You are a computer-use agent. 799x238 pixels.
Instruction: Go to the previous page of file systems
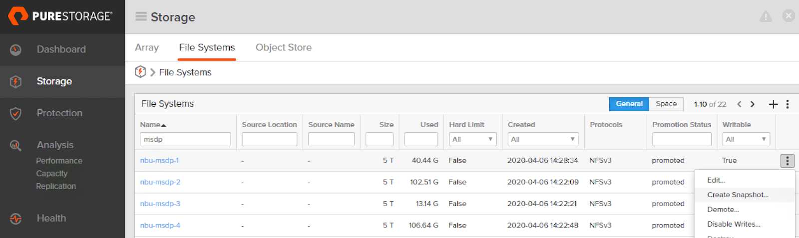(739, 104)
